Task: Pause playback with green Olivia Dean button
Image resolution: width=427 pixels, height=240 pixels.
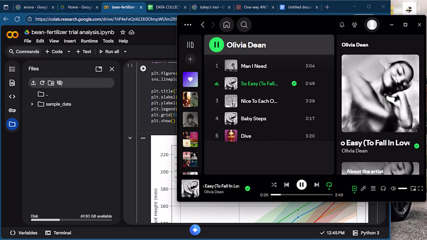Action: pyautogui.click(x=216, y=45)
